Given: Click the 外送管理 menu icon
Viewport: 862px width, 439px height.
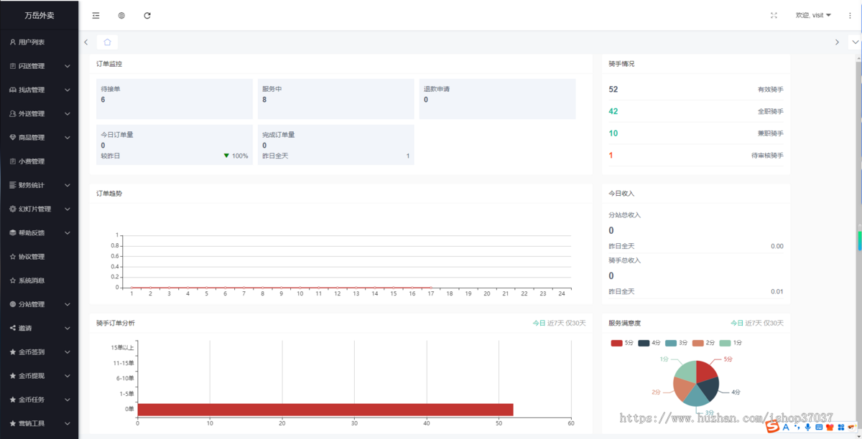Looking at the screenshot, I should 13,113.
